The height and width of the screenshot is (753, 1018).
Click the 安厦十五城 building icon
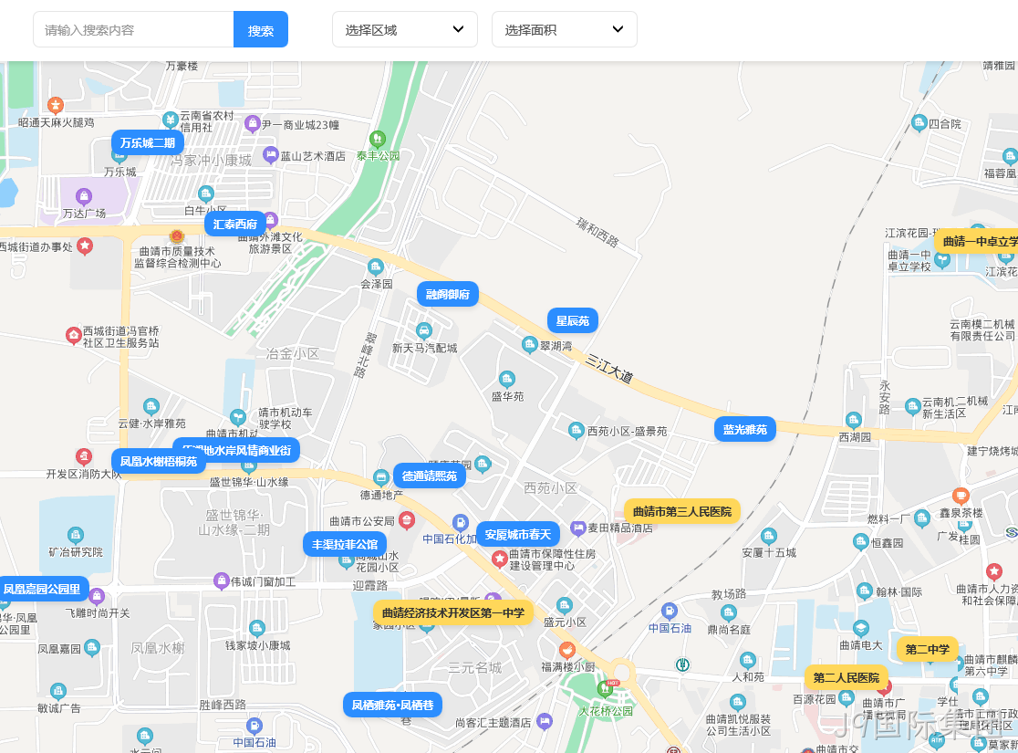(769, 537)
